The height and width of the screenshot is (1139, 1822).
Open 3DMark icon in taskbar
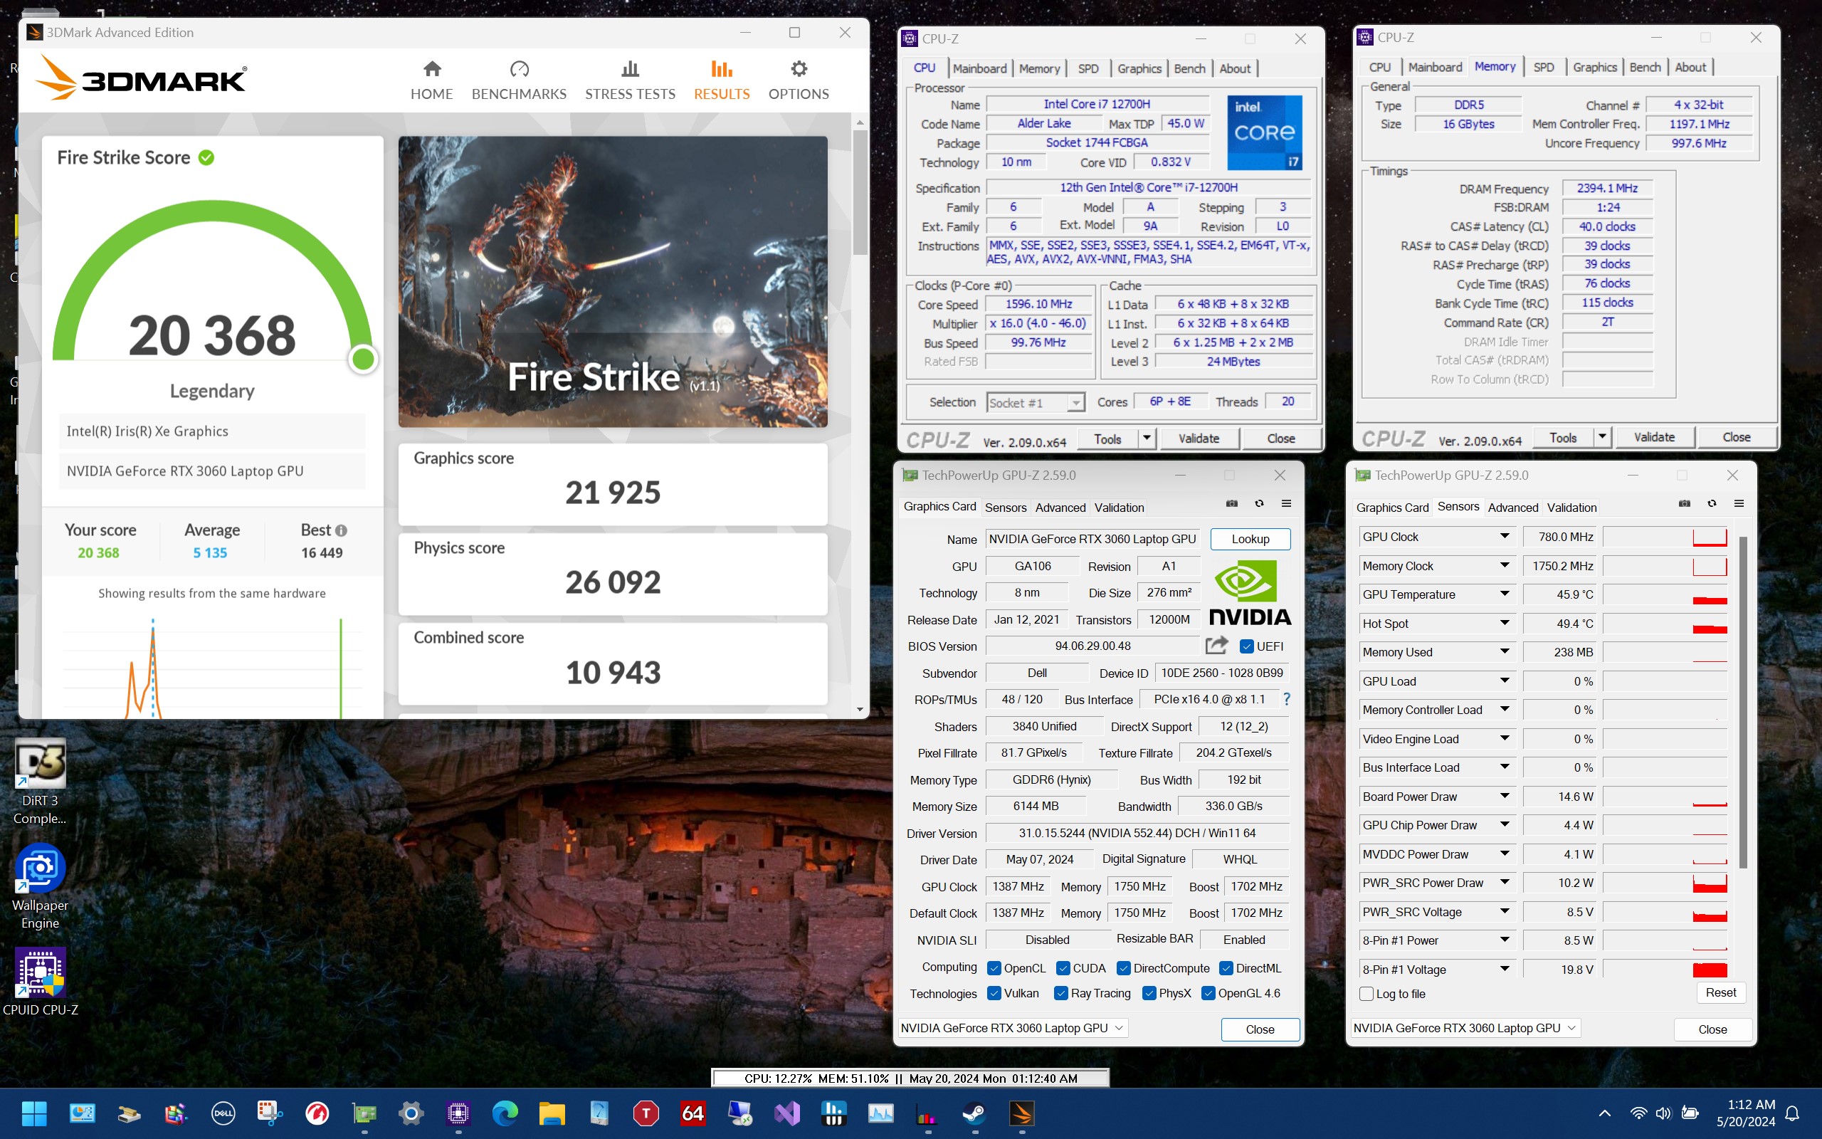(x=1022, y=1113)
